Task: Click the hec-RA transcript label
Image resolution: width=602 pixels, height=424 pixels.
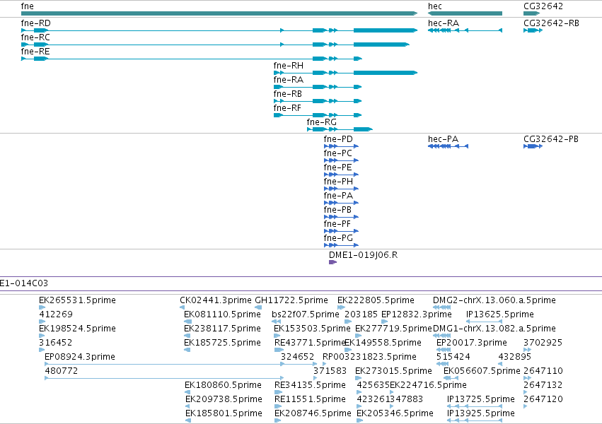Action: [444, 23]
